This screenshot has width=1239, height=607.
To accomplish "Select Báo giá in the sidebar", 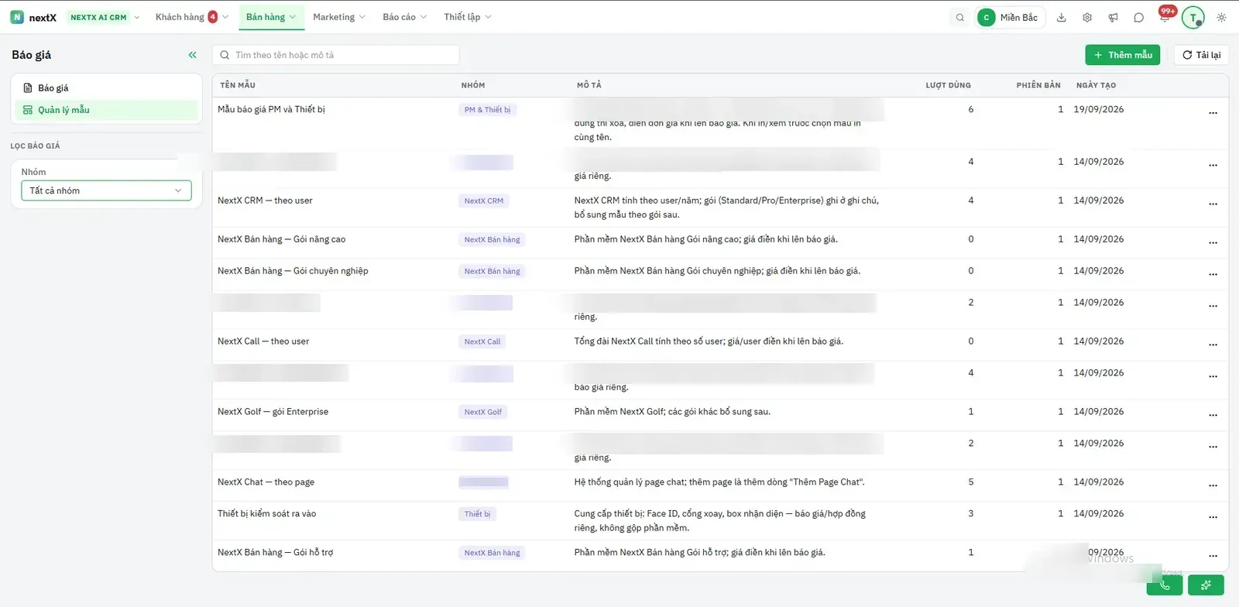I will pyautogui.click(x=106, y=88).
